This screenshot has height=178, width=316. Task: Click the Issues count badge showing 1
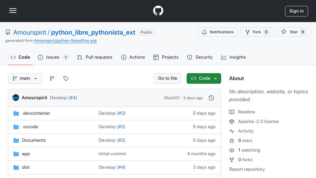click(66, 57)
